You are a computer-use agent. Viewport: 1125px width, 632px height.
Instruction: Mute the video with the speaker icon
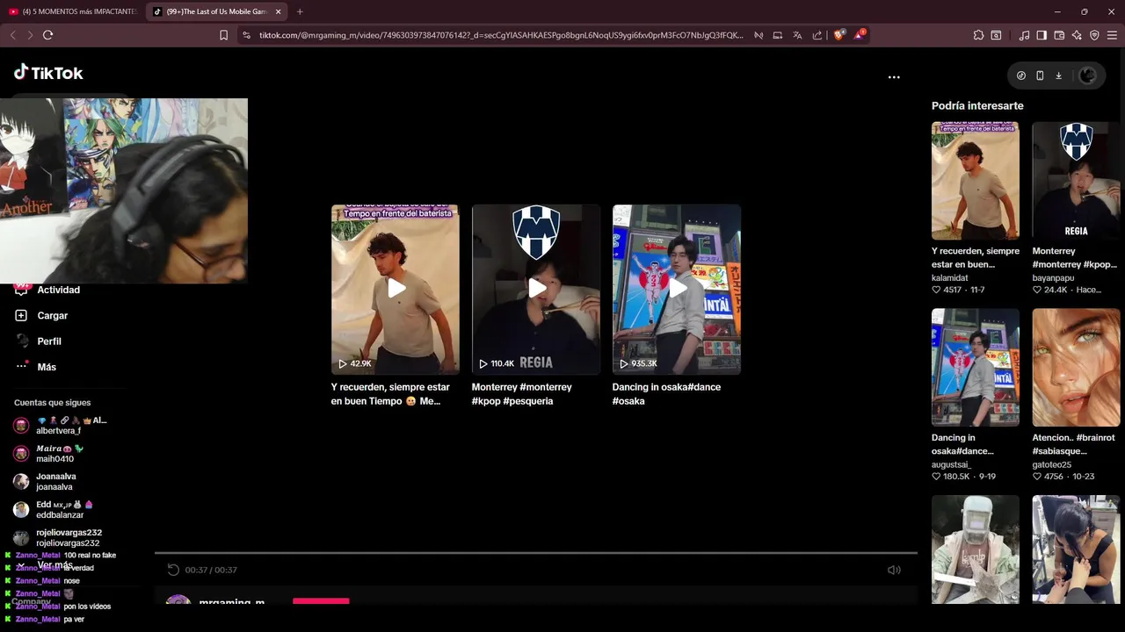894,570
